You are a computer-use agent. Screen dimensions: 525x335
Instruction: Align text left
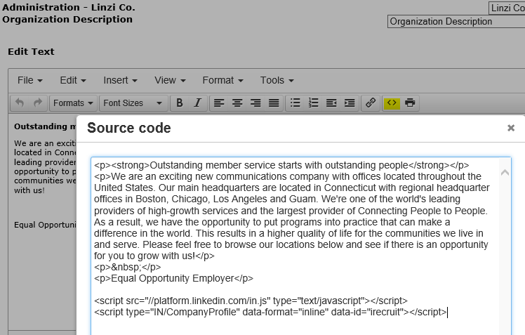click(219, 103)
